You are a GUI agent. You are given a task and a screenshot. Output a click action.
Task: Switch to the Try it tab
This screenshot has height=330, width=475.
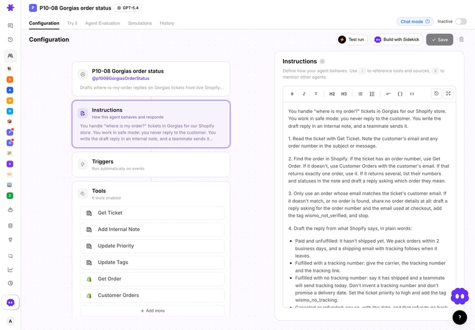pyautogui.click(x=72, y=23)
